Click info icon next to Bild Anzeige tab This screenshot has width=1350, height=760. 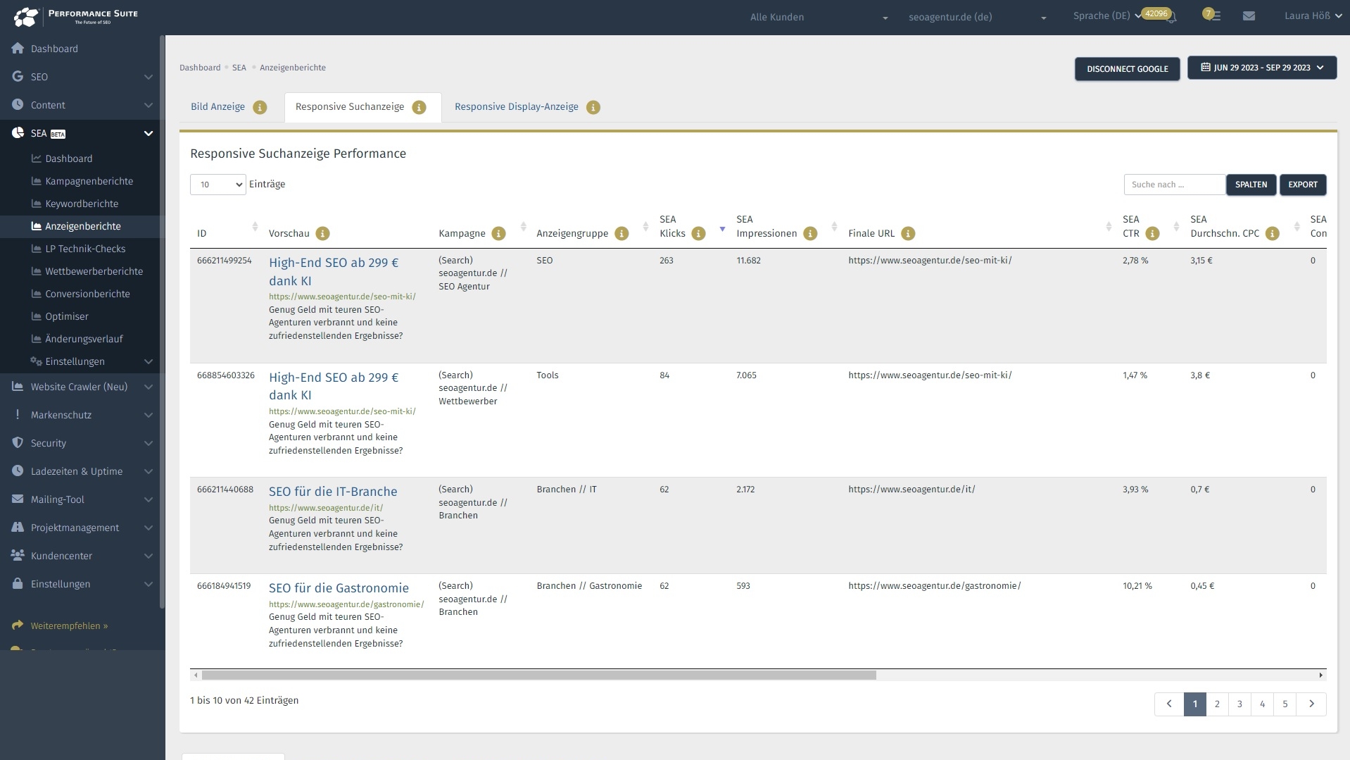pos(260,107)
